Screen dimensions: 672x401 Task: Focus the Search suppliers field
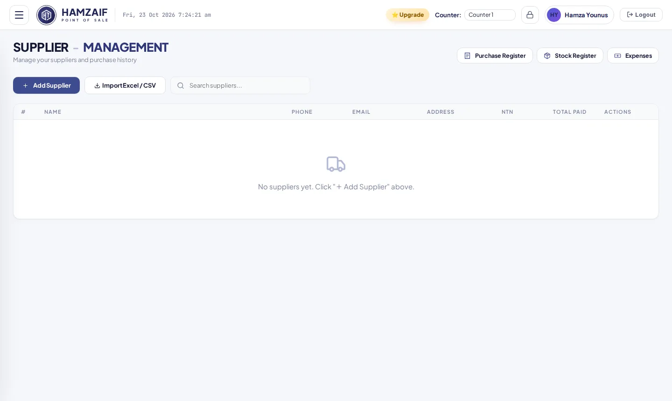[240, 85]
